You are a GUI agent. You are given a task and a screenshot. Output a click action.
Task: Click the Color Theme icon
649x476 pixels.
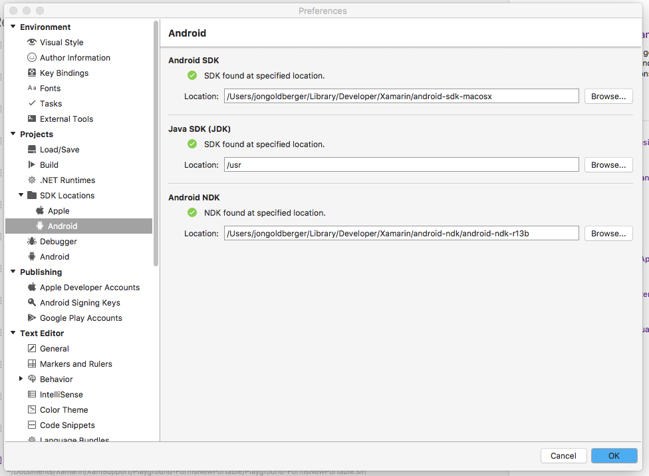coord(32,409)
